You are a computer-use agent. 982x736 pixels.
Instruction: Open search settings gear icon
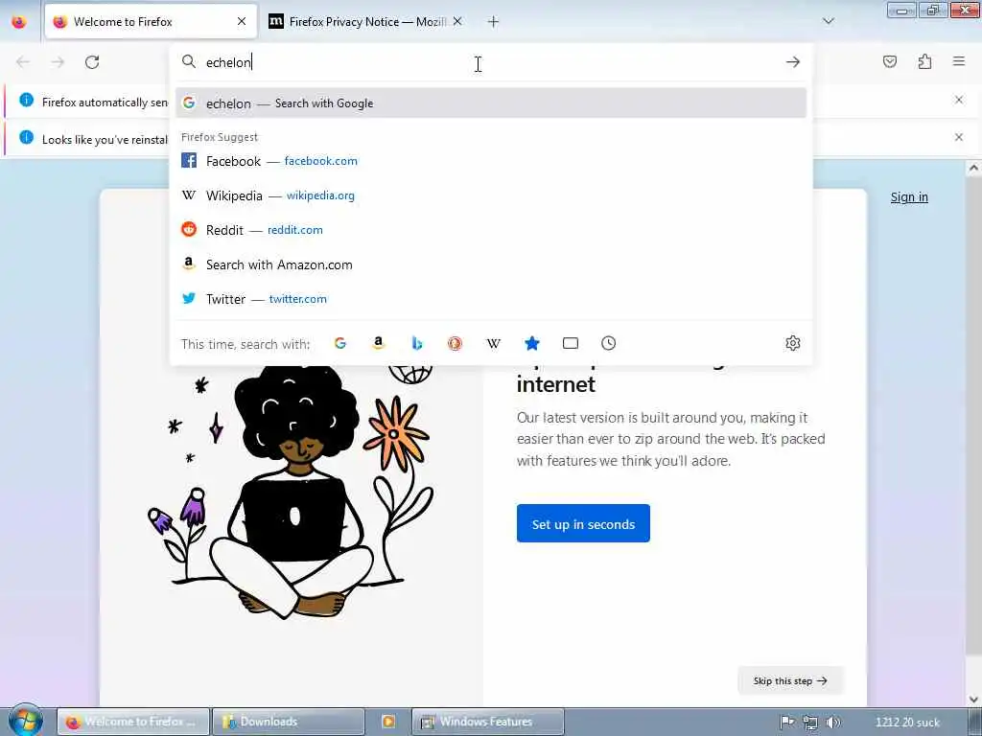793,343
